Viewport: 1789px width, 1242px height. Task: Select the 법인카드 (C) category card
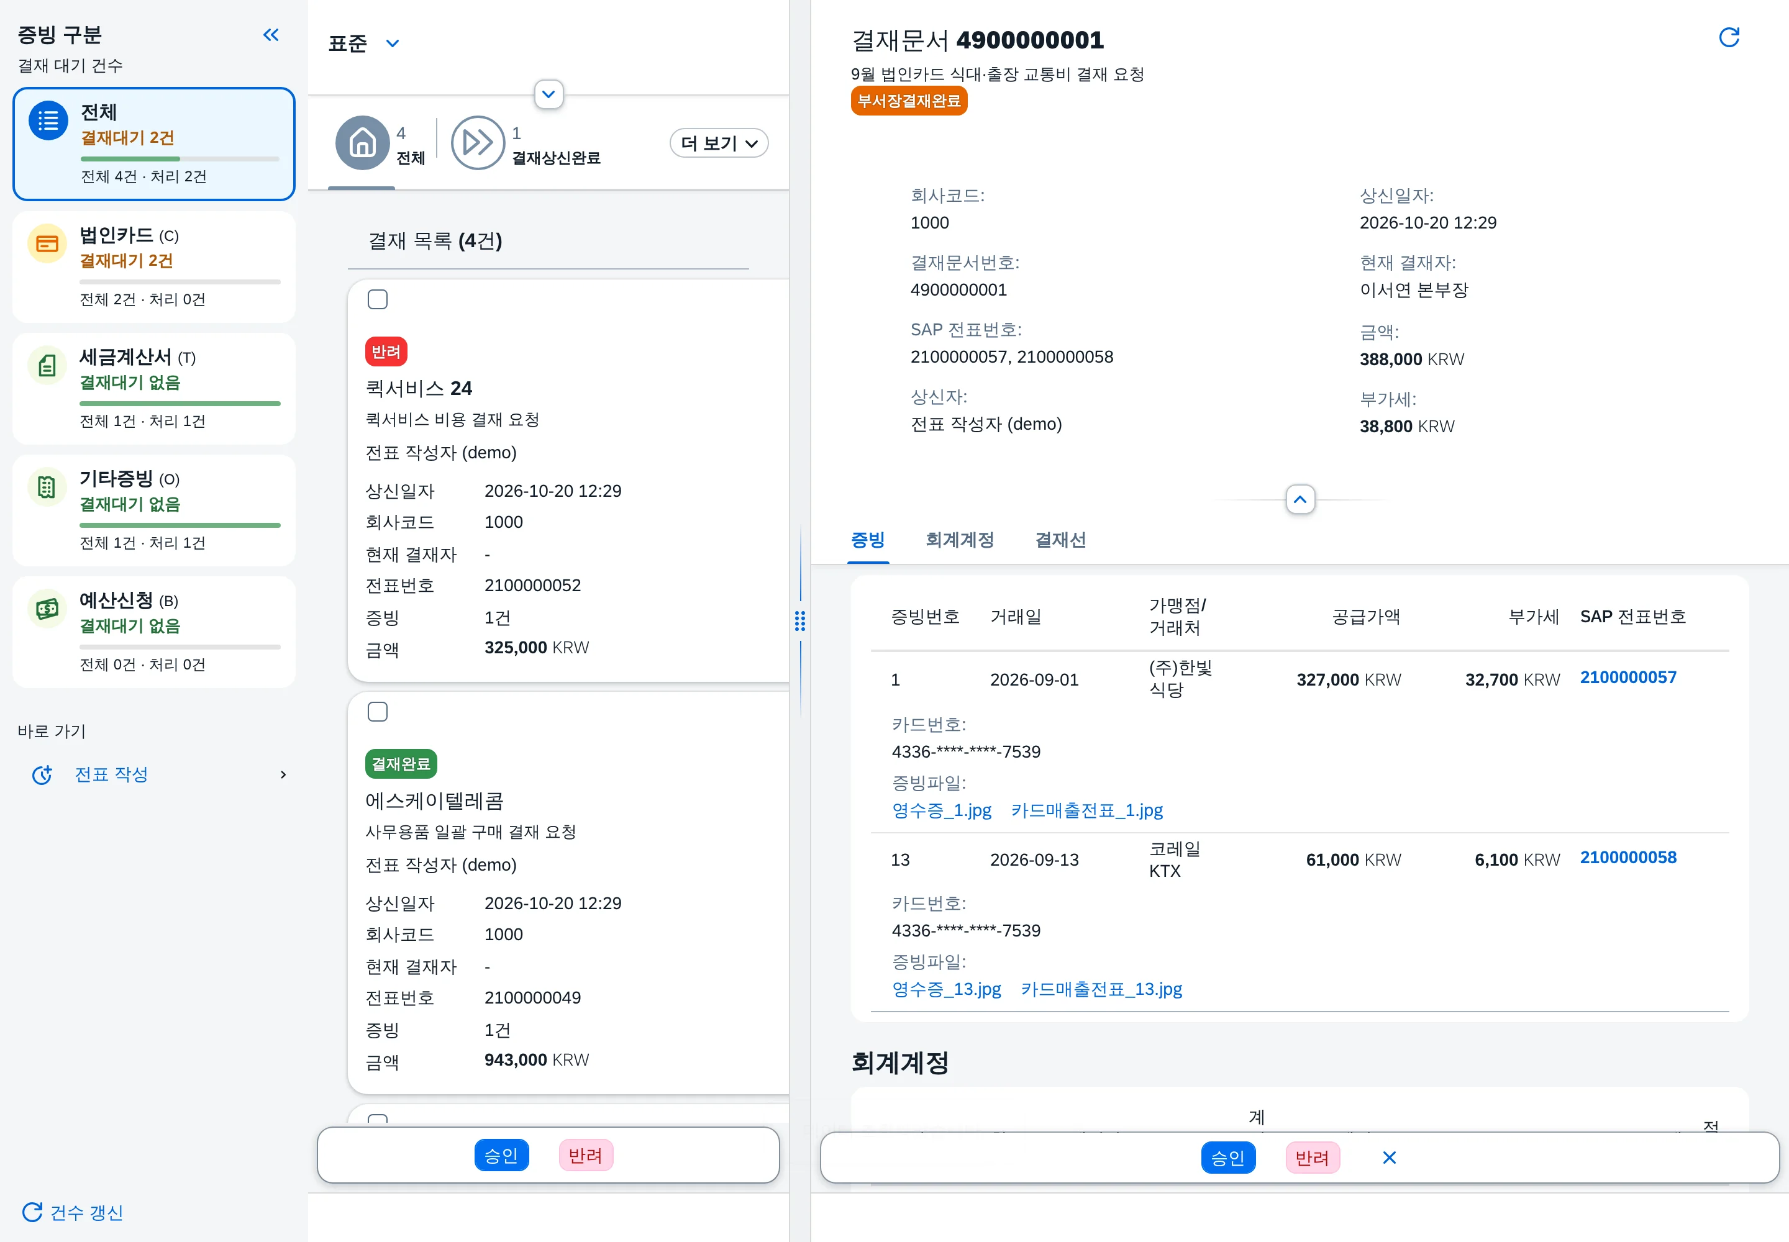tap(154, 267)
